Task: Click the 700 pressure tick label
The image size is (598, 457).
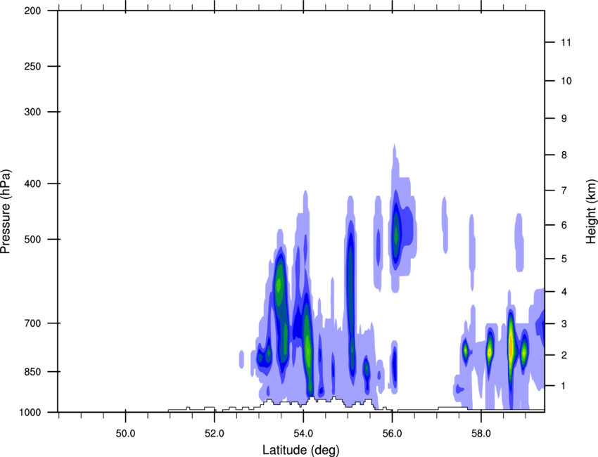Action: 32,323
